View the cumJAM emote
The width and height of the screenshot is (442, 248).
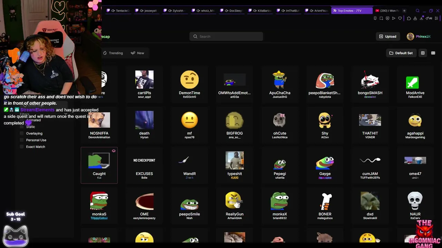pos(370,165)
